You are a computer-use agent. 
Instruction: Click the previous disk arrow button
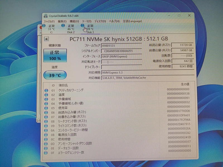(x=46, y=39)
